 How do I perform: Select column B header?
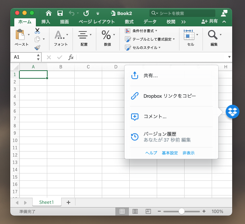[61, 67]
